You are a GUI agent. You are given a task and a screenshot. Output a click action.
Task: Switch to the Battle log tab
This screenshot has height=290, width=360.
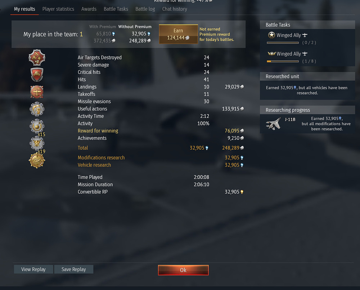pos(145,9)
